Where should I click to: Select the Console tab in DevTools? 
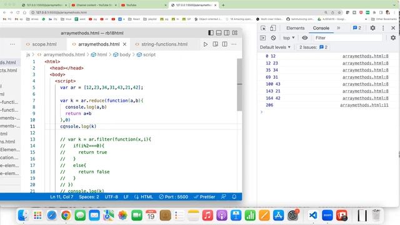(321, 28)
